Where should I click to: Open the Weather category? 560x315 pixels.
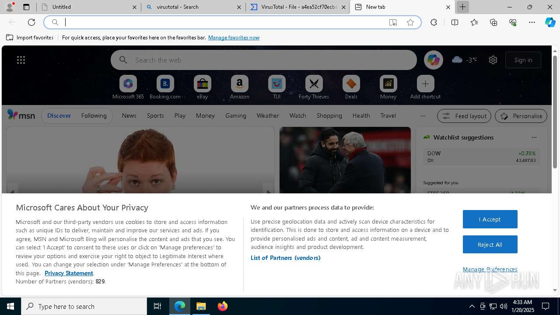pyautogui.click(x=268, y=115)
